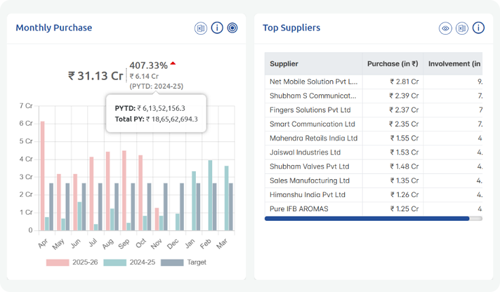
Task: Export Monthly Purchase chart to Excel
Action: (x=201, y=28)
